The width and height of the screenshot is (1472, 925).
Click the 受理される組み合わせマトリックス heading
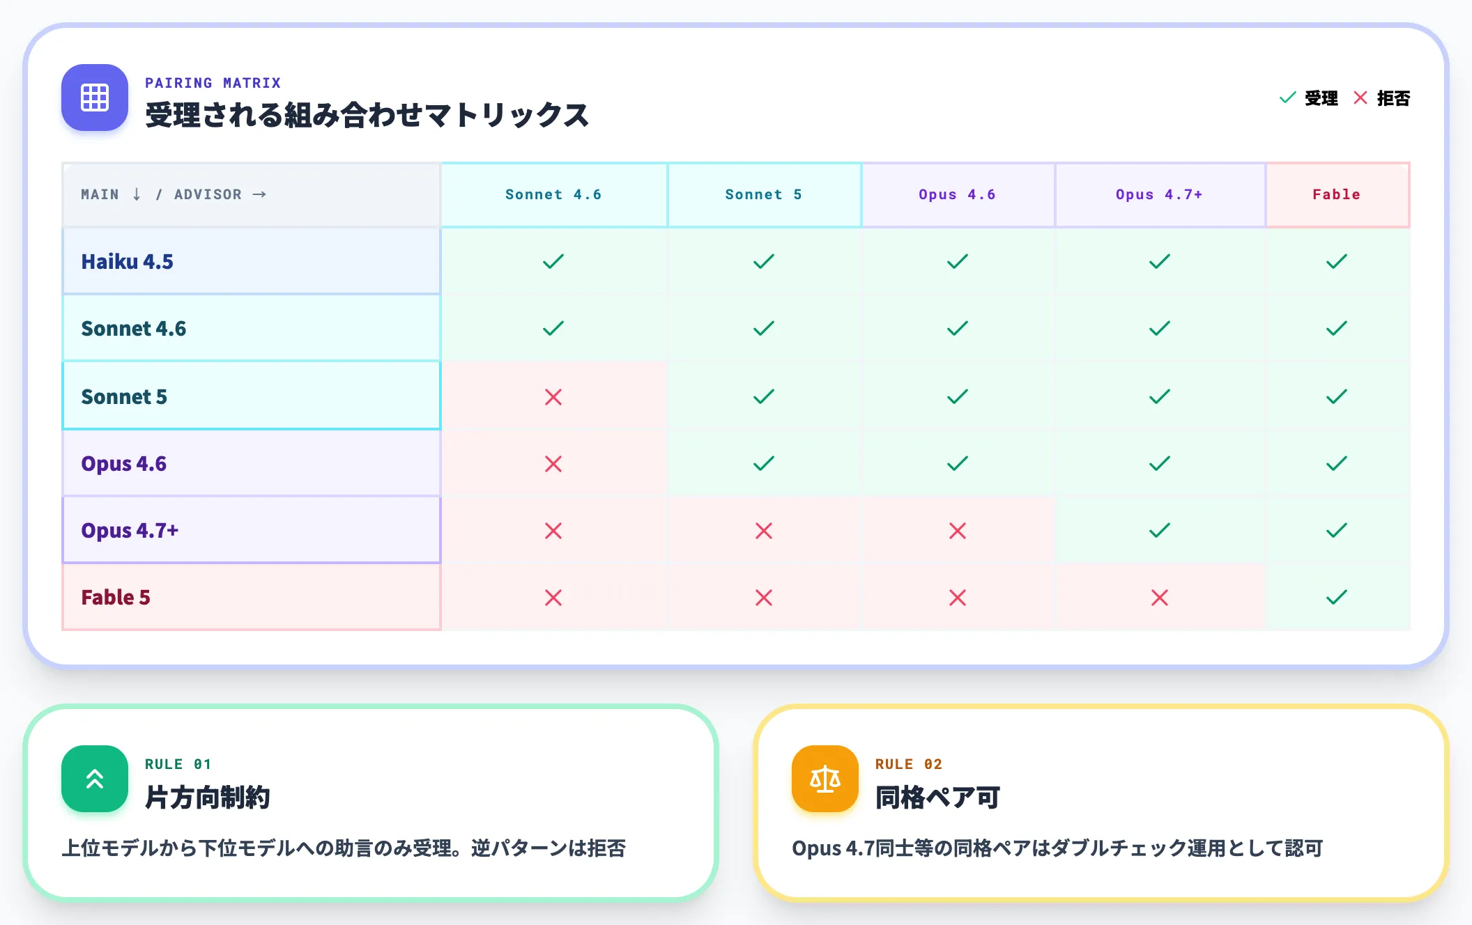(x=367, y=115)
